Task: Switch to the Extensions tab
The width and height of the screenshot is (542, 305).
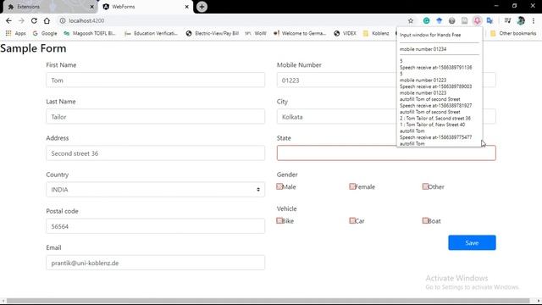Action: click(x=51, y=7)
